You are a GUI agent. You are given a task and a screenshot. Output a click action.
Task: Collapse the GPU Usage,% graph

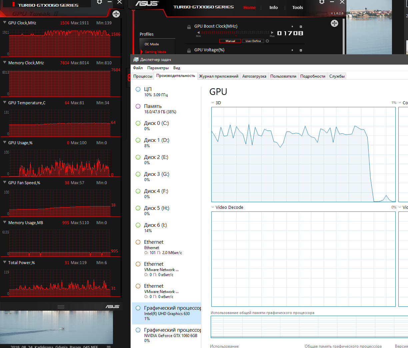coord(5,143)
